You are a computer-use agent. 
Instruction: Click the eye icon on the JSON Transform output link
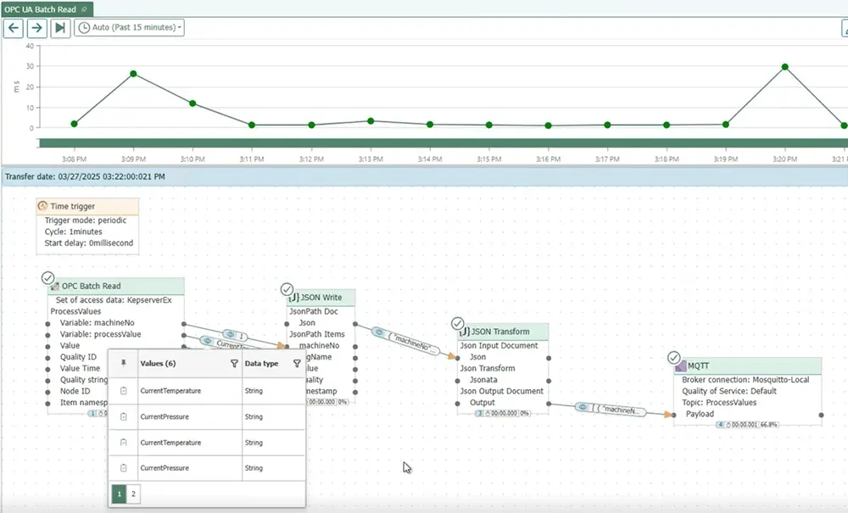click(583, 407)
